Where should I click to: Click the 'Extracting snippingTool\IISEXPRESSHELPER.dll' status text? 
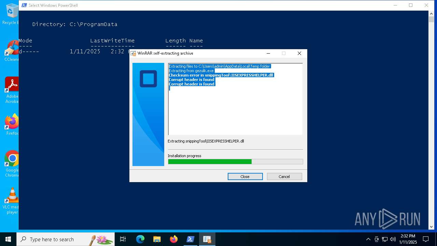(206, 141)
